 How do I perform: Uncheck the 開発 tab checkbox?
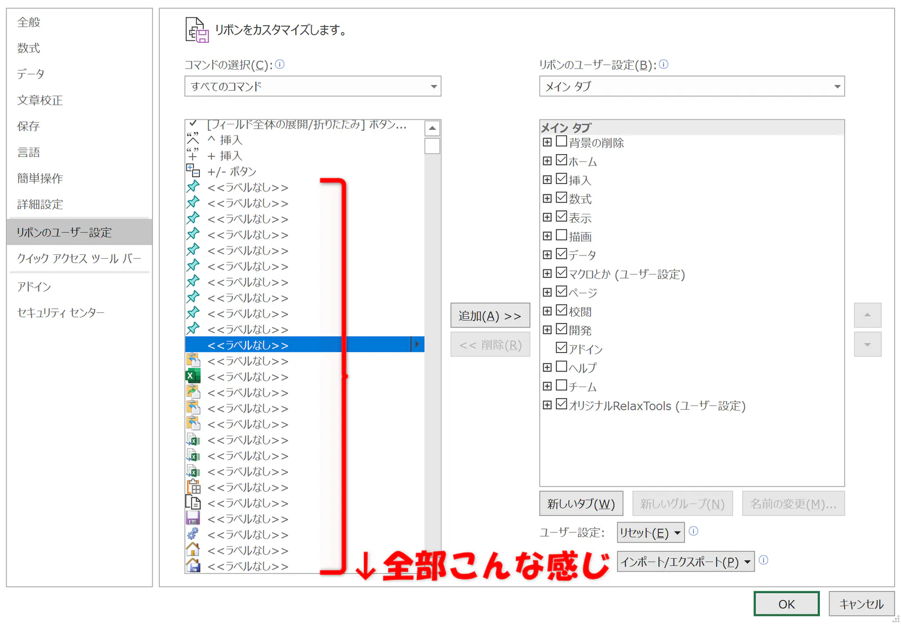[x=561, y=329]
